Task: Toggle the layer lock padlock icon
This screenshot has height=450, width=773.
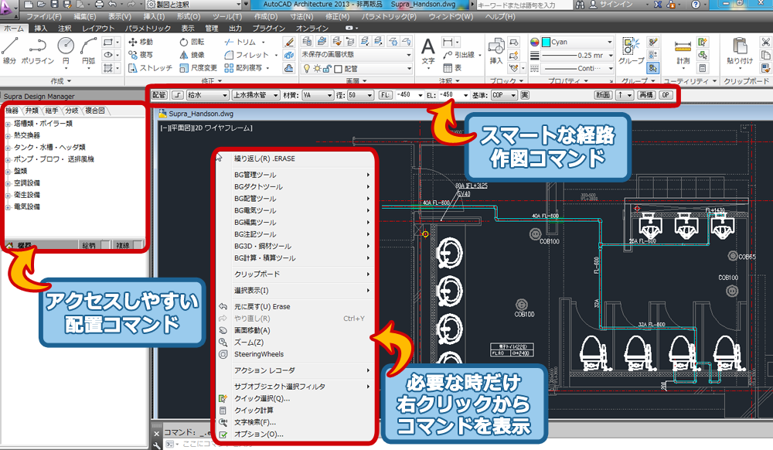Action: point(326,69)
